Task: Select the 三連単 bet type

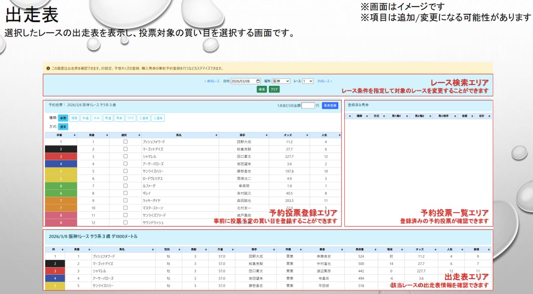Action: (x=158, y=118)
